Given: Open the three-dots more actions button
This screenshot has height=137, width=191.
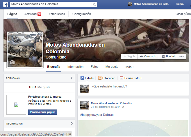Looking at the screenshot, I should 181,56.
